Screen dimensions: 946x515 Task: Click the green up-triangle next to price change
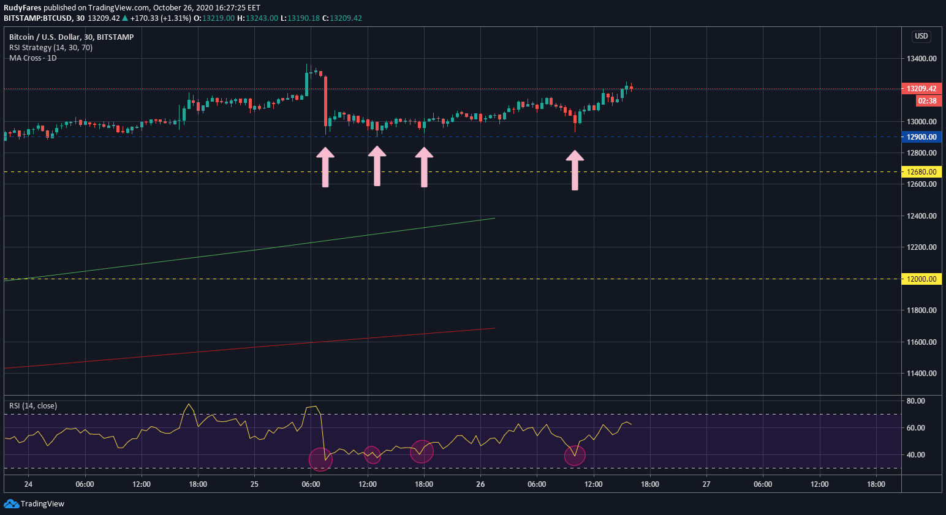coord(125,18)
